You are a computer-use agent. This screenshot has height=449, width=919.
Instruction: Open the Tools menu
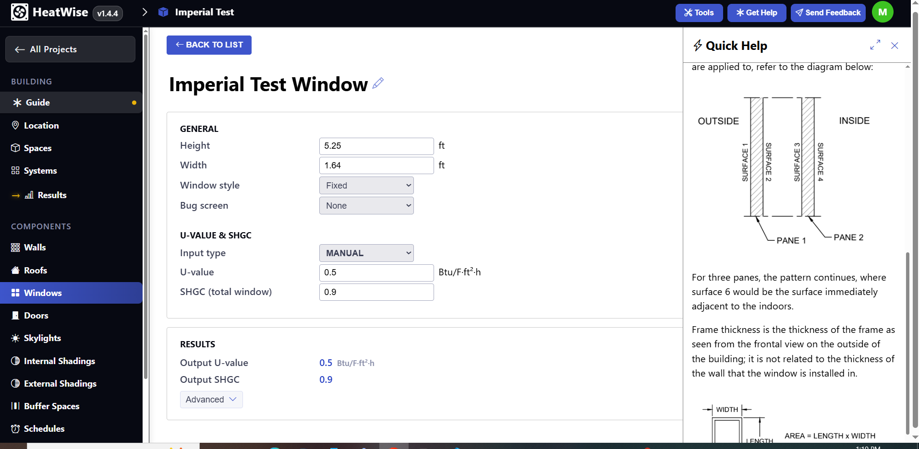pyautogui.click(x=699, y=12)
